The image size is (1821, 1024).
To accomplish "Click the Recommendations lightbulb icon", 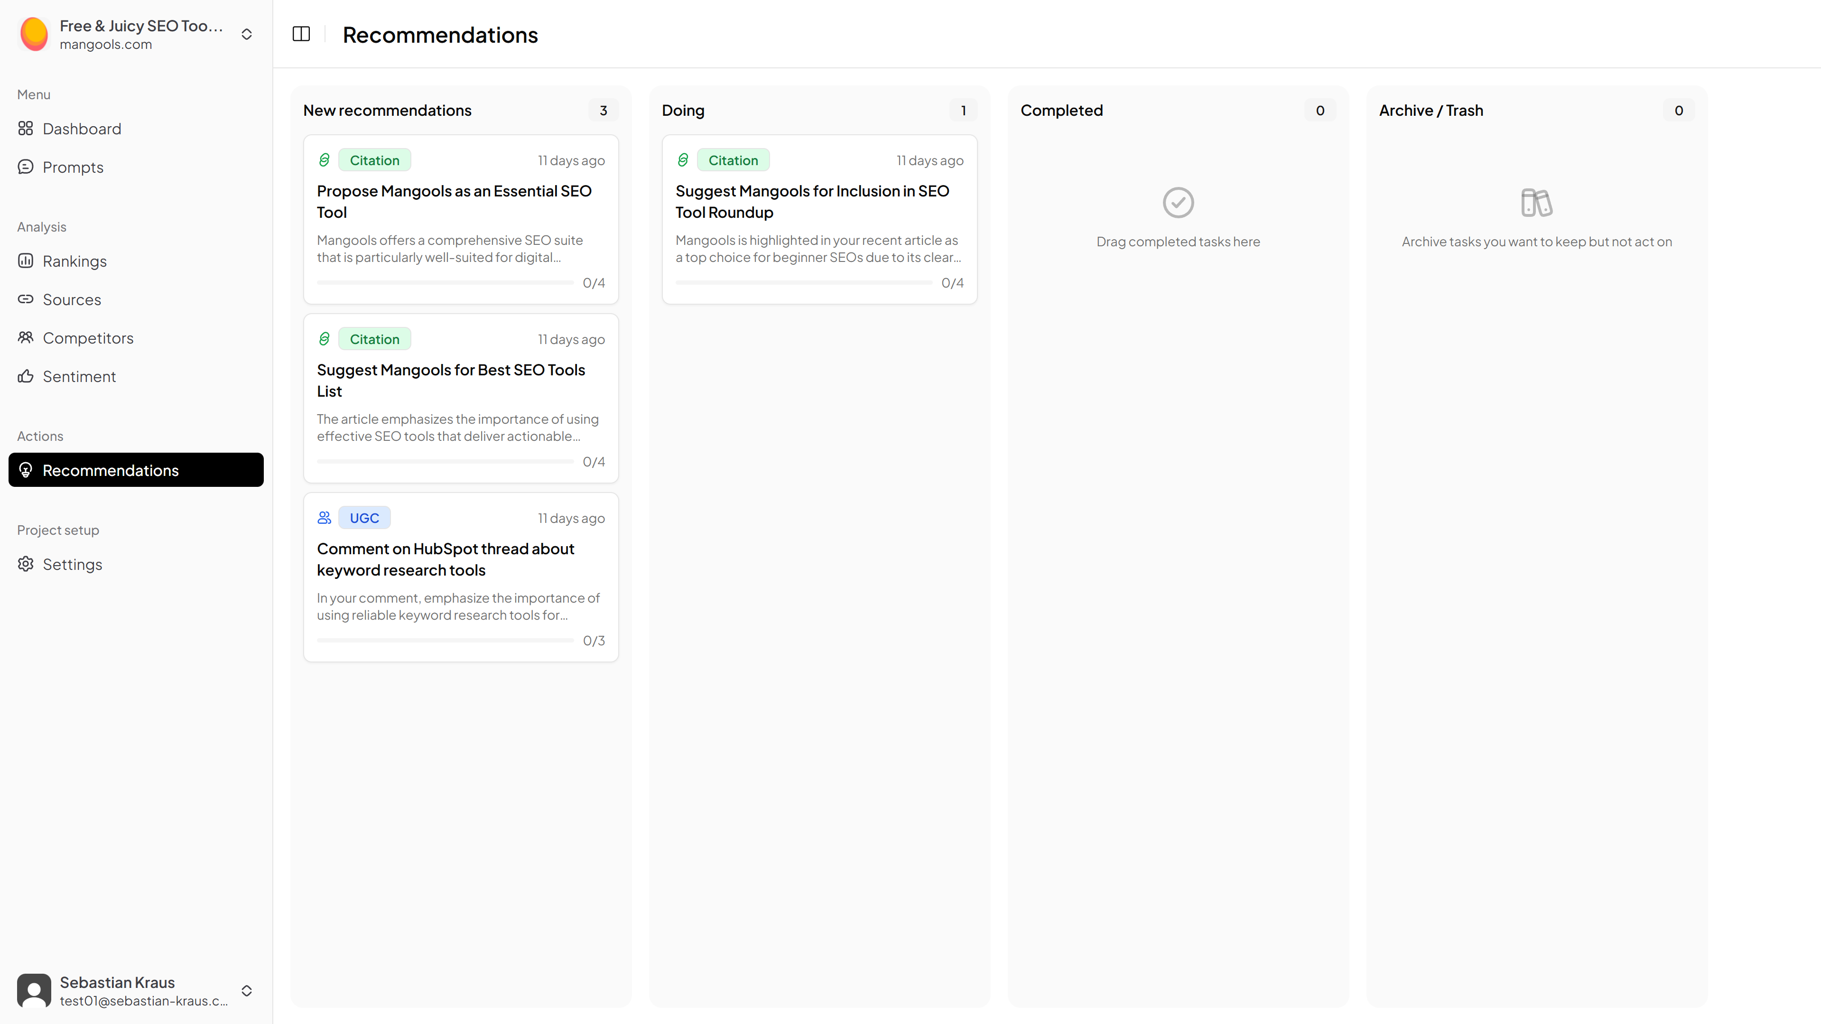I will click(26, 470).
